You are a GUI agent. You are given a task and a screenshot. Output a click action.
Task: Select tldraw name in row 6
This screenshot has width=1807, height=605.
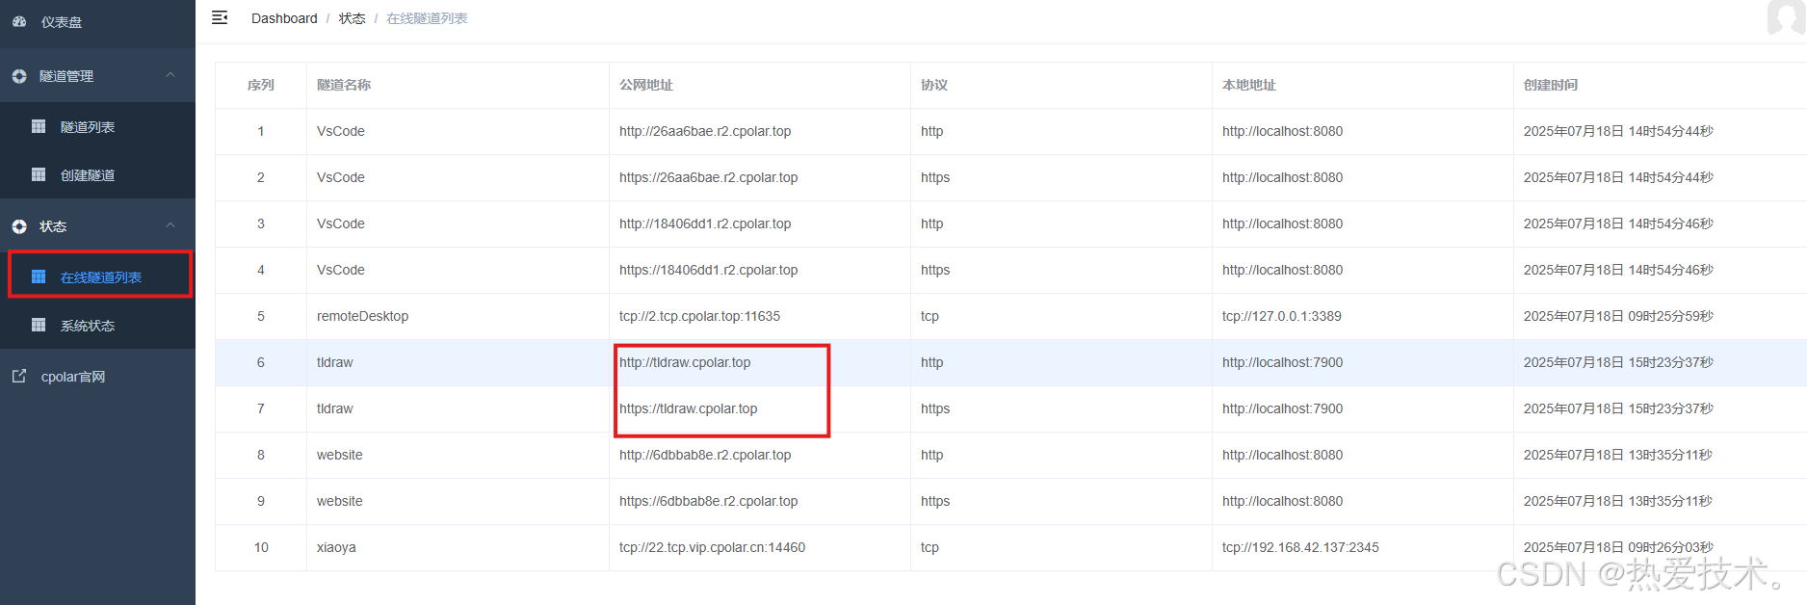[x=335, y=362]
